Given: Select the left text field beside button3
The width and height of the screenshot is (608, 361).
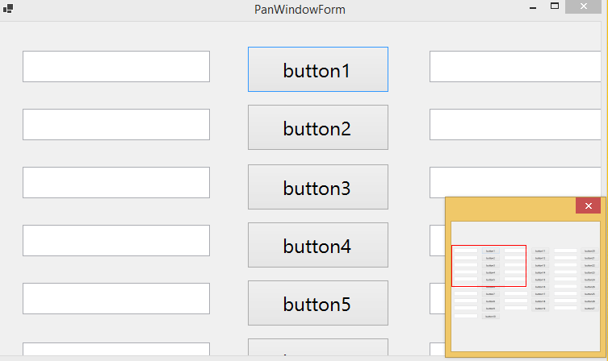Looking at the screenshot, I should [116, 183].
